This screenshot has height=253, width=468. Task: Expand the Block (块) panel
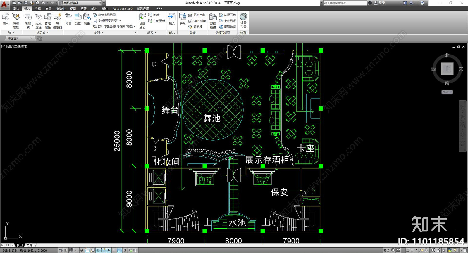click(x=11, y=32)
